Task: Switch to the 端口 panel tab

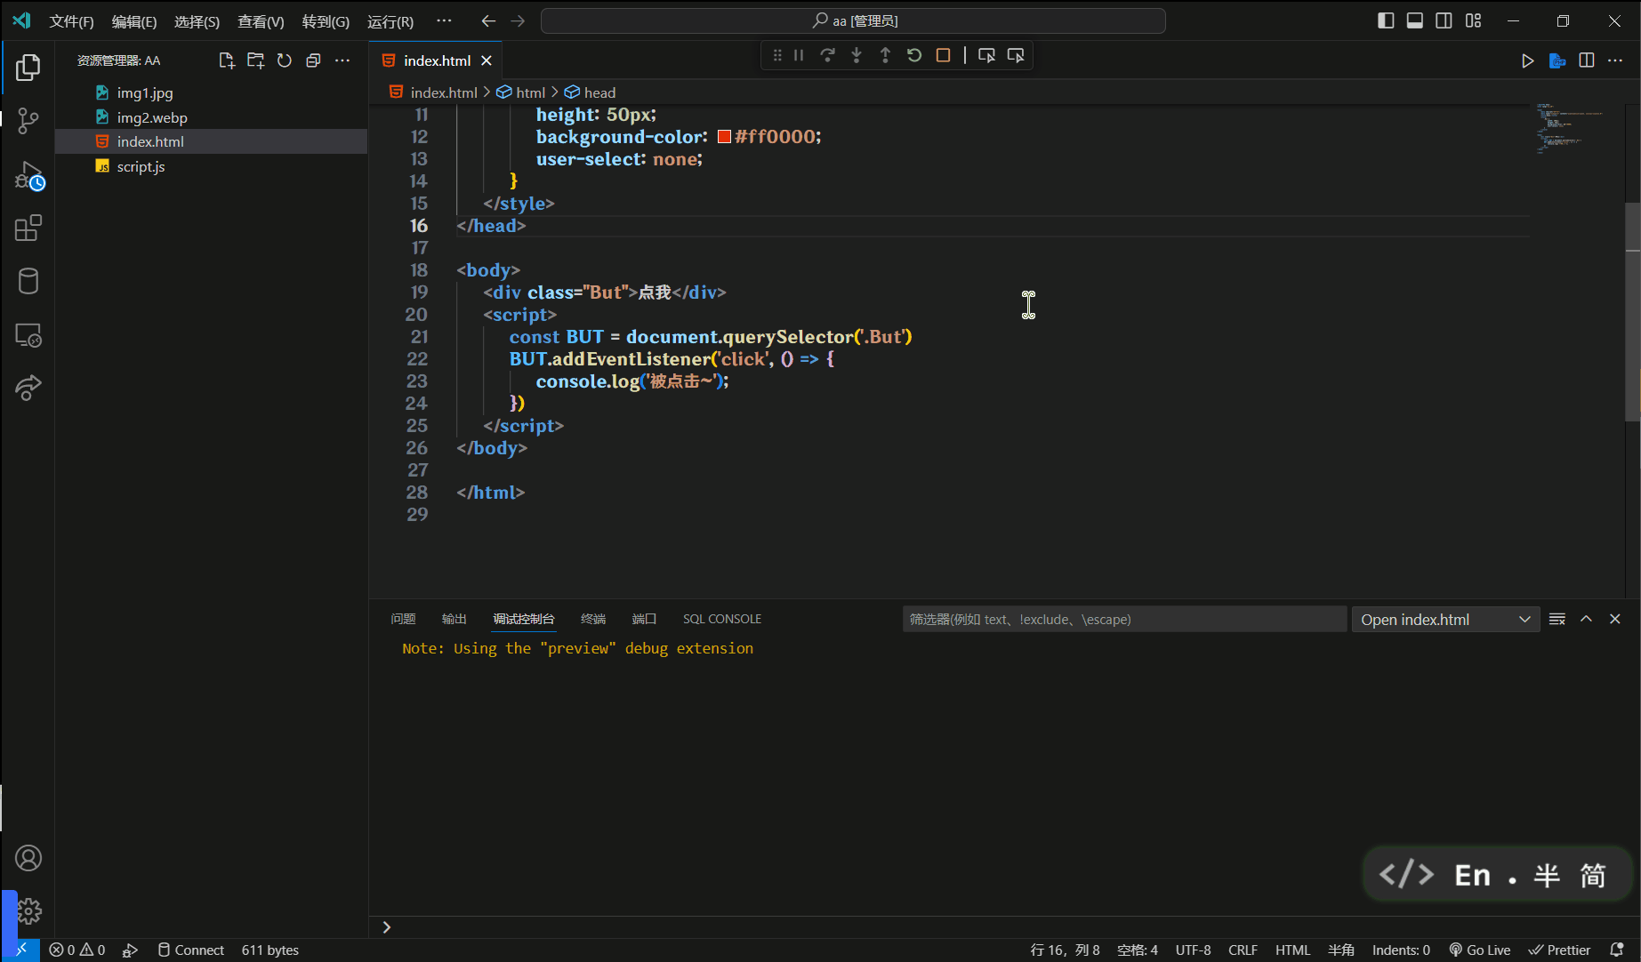Action: (x=644, y=619)
